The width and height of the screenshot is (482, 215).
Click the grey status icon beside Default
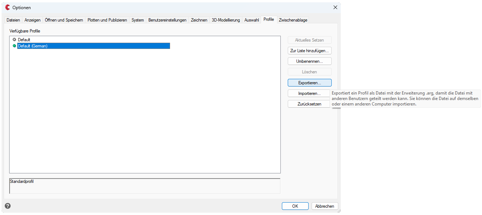click(14, 39)
